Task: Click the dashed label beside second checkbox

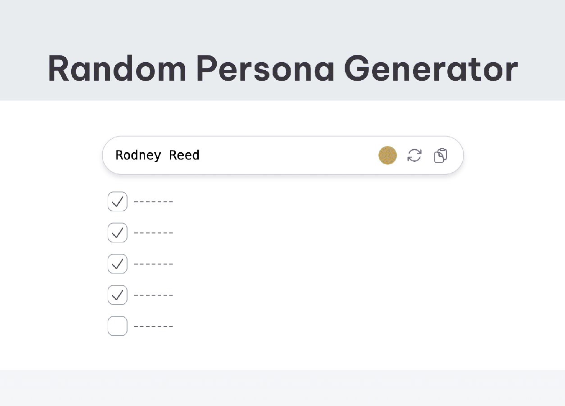Action: 154,233
